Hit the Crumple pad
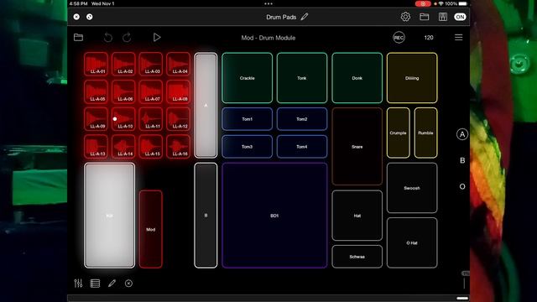Image resolution: width=537 pixels, height=302 pixels. point(398,133)
